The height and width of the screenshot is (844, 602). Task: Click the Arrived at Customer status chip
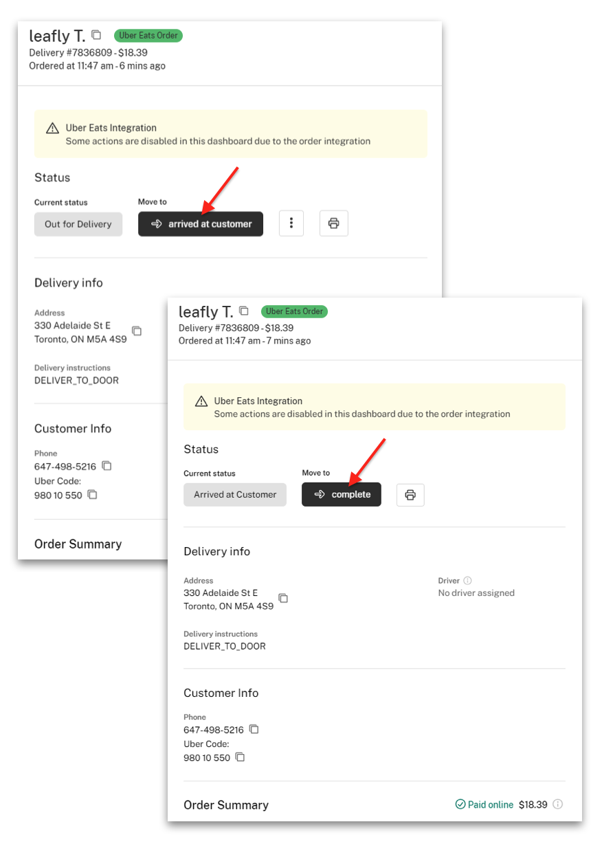coord(234,494)
